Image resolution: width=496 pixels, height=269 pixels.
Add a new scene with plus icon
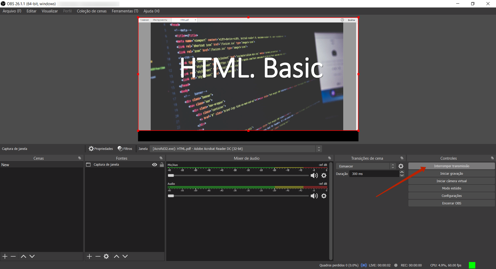coord(5,257)
